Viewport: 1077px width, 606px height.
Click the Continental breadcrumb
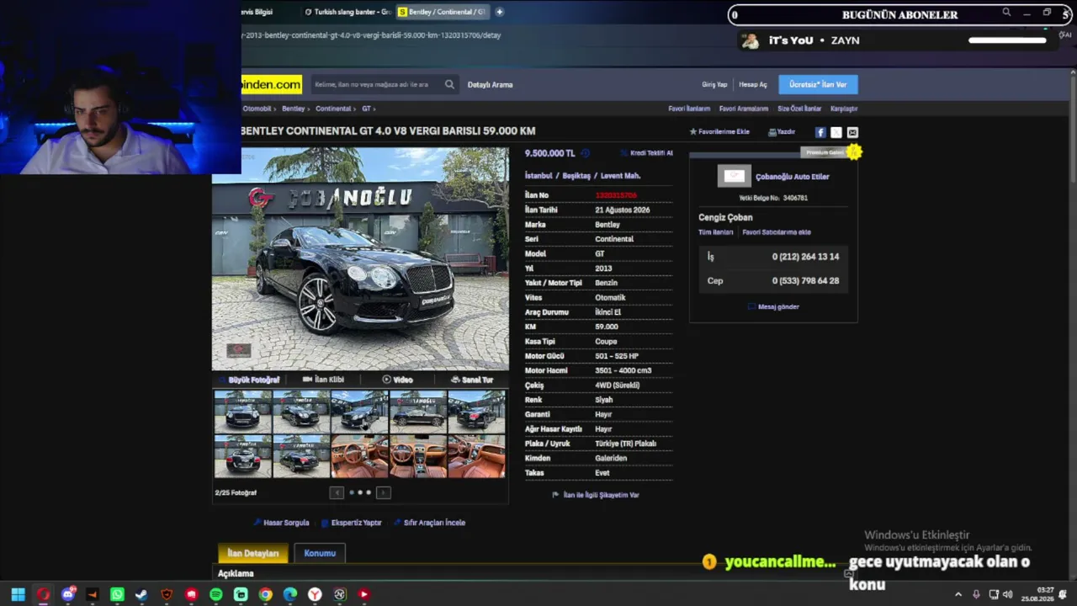[333, 109]
